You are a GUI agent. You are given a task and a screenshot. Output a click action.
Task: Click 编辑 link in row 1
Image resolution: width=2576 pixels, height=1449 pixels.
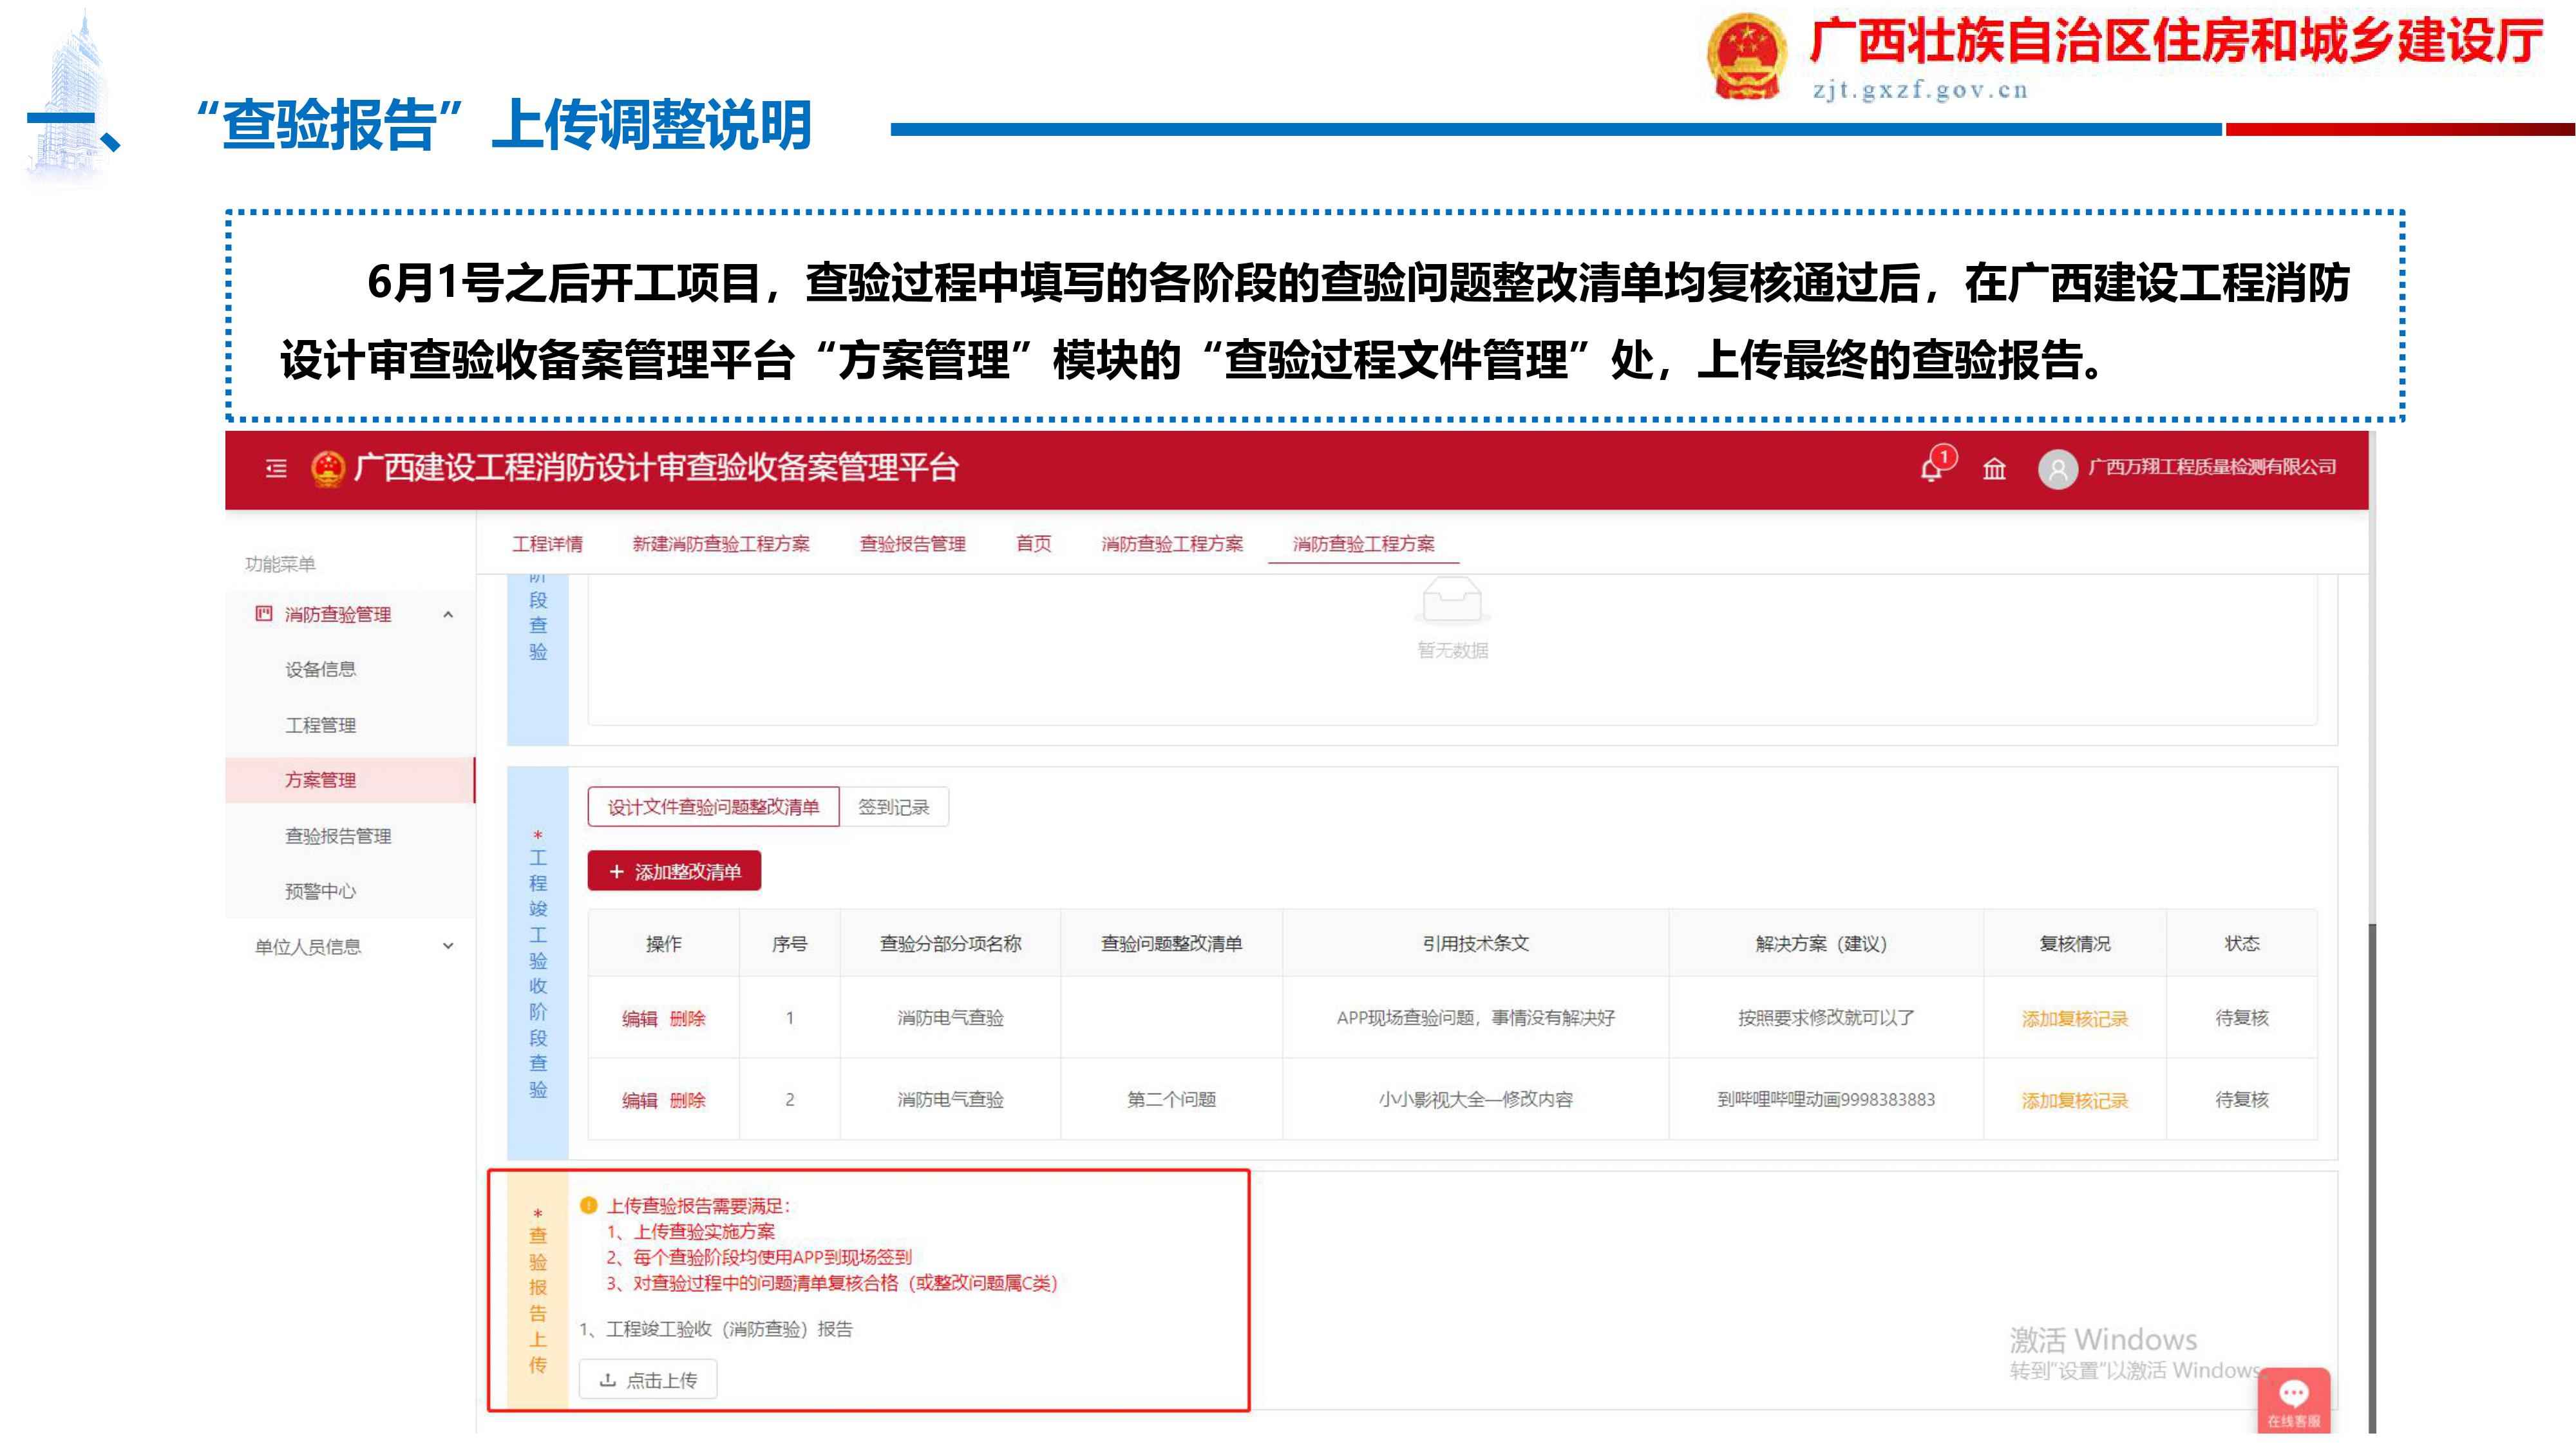pyautogui.click(x=639, y=1018)
